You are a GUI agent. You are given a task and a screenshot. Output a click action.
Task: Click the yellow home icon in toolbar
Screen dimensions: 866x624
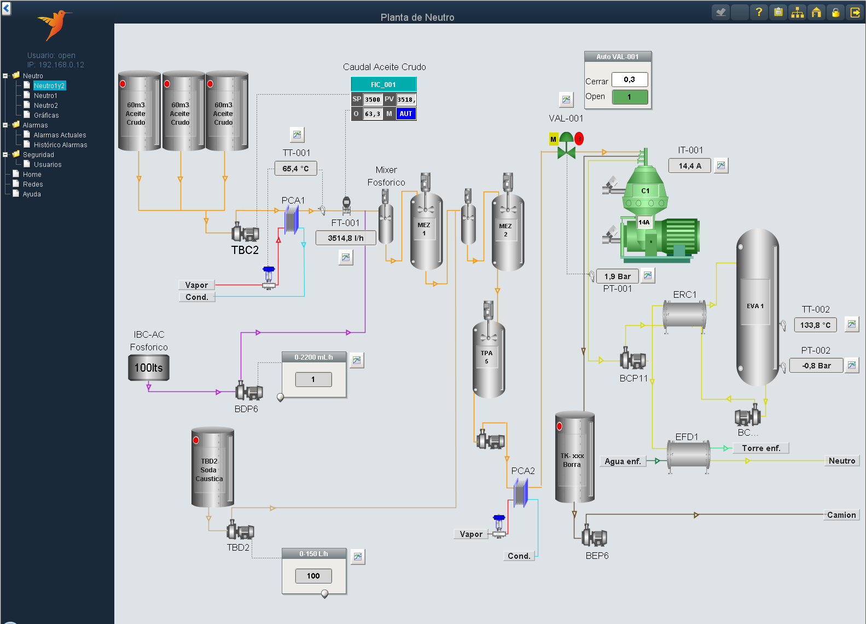click(816, 12)
